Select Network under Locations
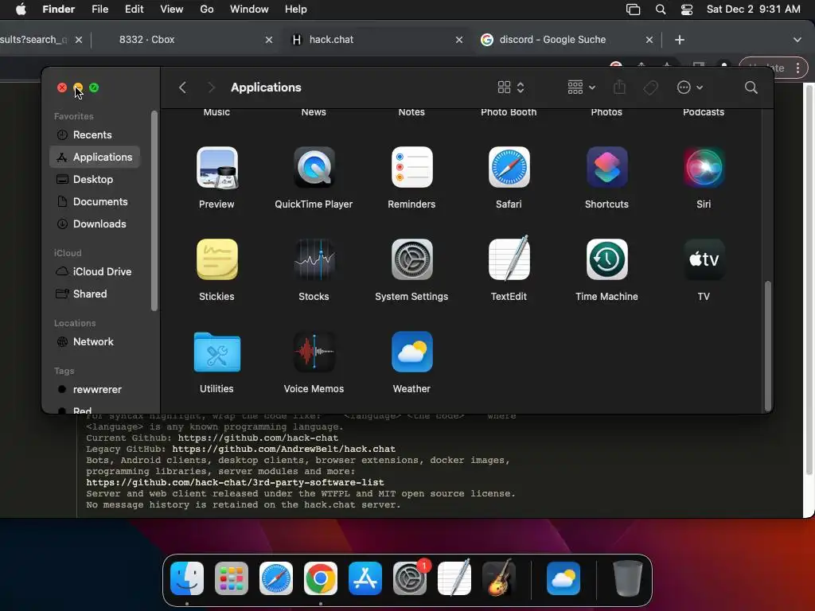 point(95,342)
